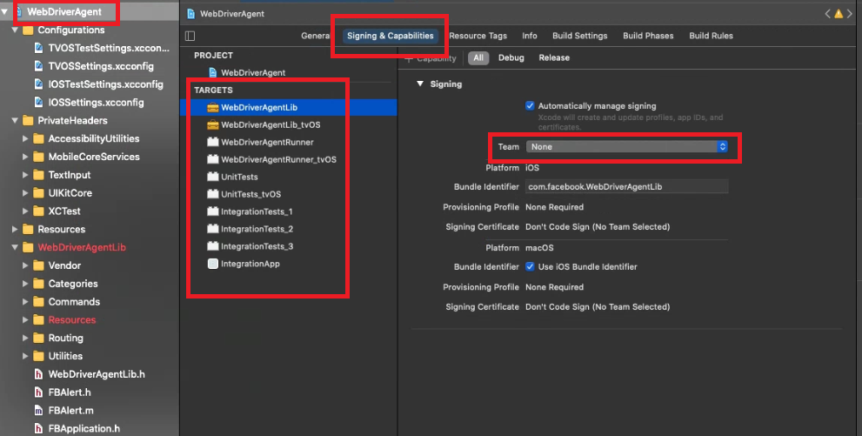Open the Resource Tags tab

click(x=478, y=36)
